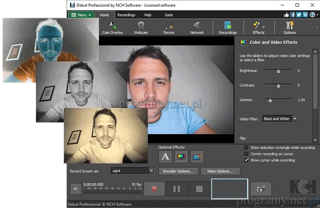Add text caption with the A icon
The image size is (320, 208).
point(165,157)
